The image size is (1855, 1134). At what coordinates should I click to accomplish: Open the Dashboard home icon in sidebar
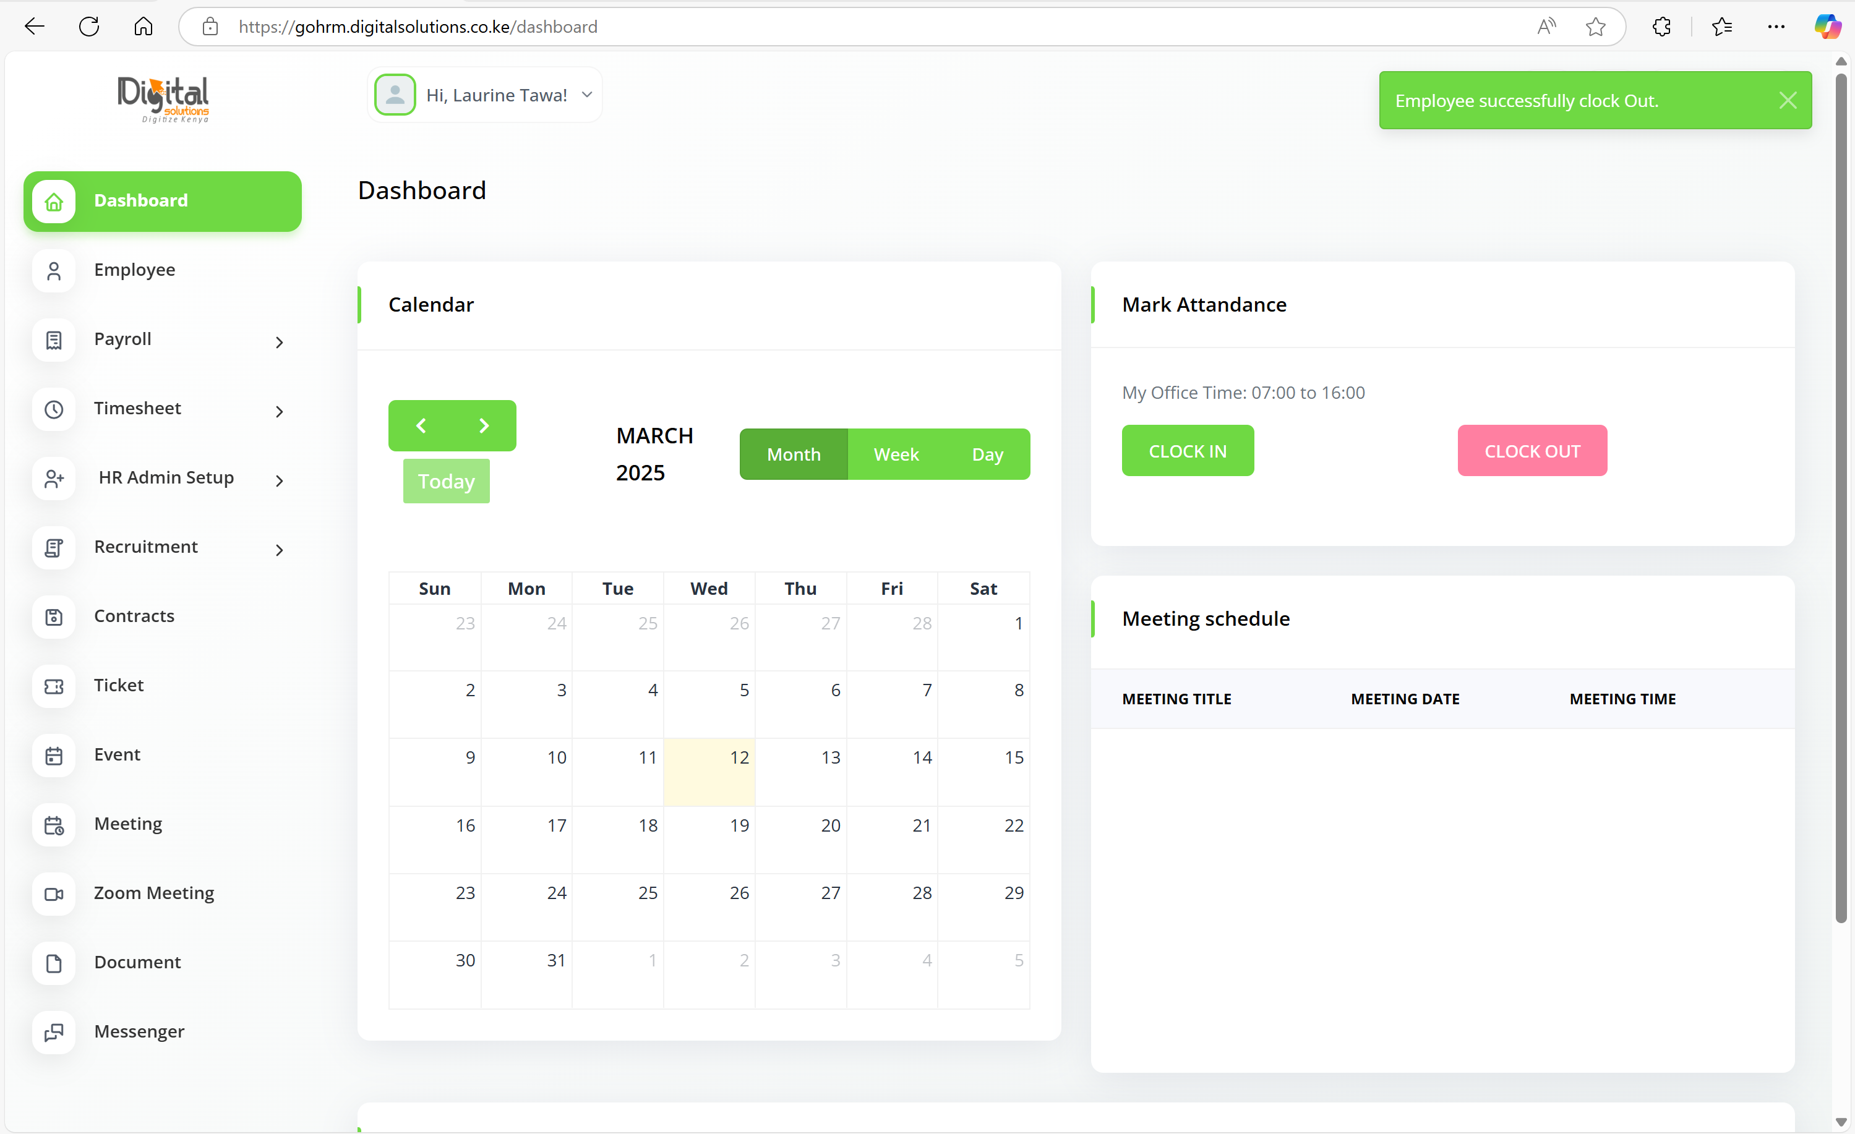tap(53, 201)
